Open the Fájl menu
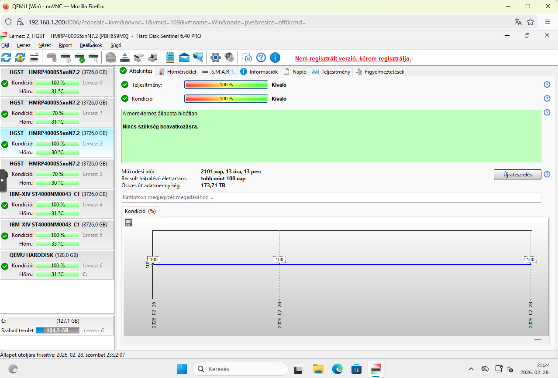The image size is (558, 378). pyautogui.click(x=5, y=45)
